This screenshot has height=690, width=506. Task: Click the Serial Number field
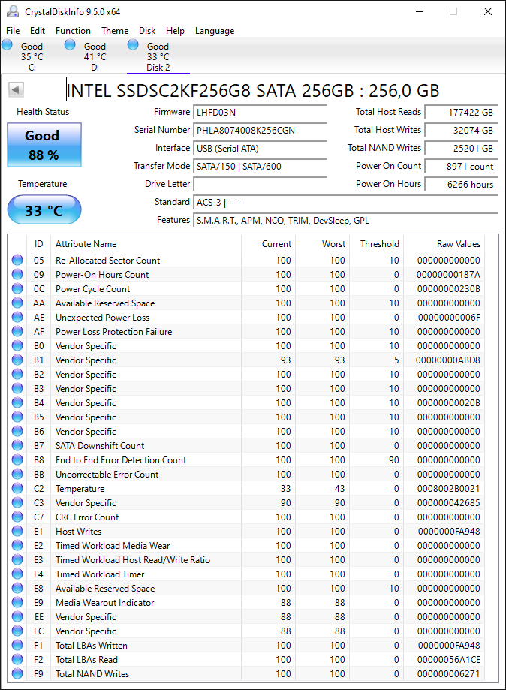point(261,130)
